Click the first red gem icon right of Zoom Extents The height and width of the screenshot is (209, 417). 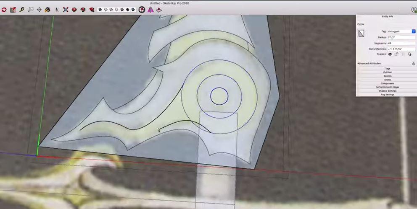74,10
